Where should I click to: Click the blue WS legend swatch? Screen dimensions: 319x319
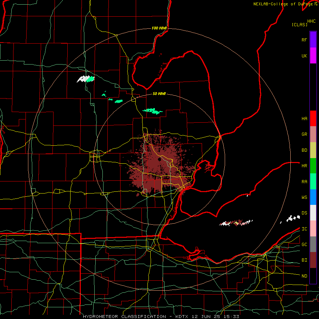(313, 197)
